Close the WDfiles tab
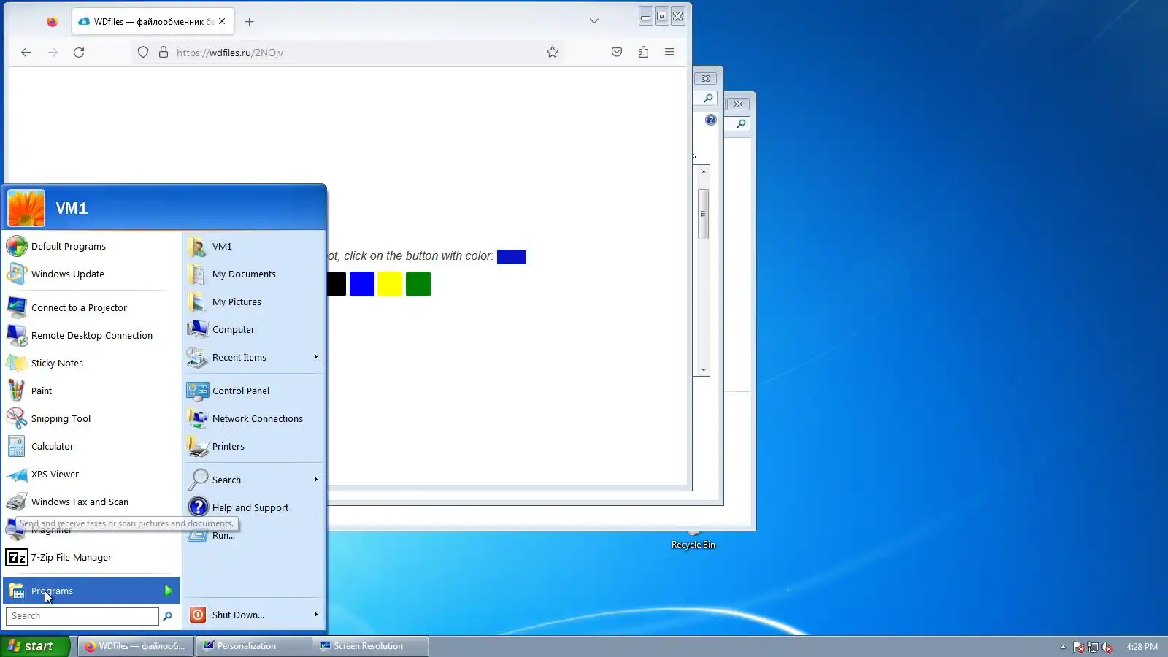Screen dimensions: 1168x657 (222, 22)
